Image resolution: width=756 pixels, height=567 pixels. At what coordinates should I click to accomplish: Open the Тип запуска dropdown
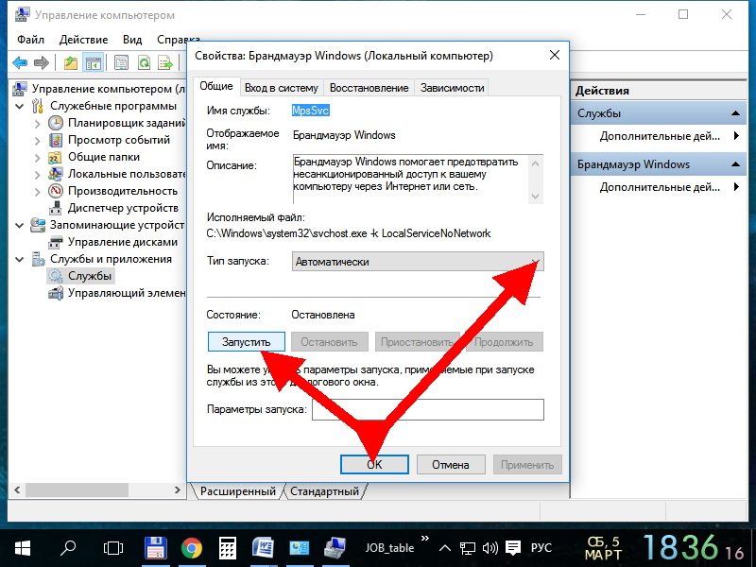[x=417, y=262]
